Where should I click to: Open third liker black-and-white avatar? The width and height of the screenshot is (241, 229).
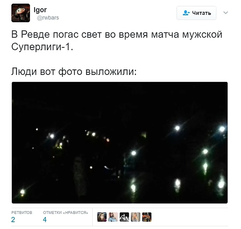124,217
